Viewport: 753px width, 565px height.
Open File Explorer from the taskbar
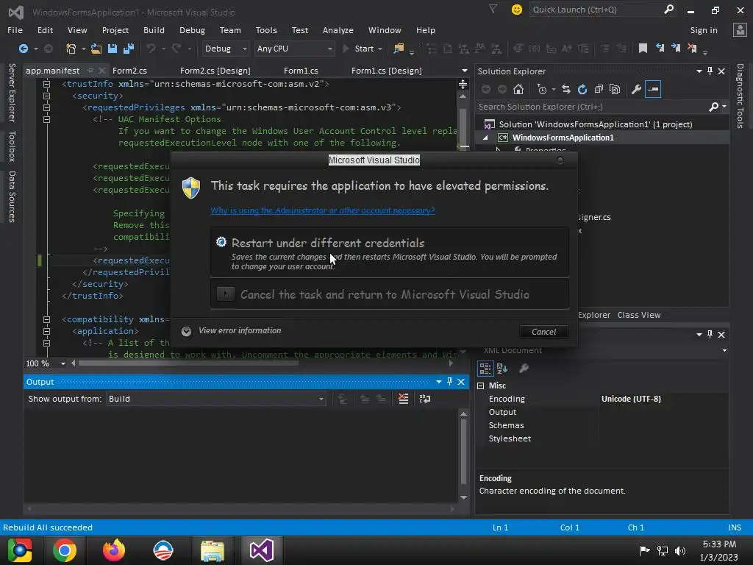point(213,550)
